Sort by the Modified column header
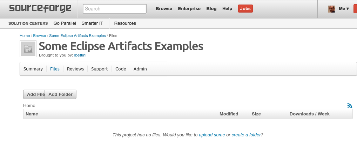 [229, 114]
